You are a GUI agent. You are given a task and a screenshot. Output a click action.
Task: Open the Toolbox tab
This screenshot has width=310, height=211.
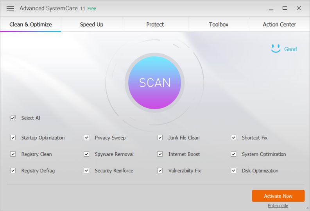point(219,24)
